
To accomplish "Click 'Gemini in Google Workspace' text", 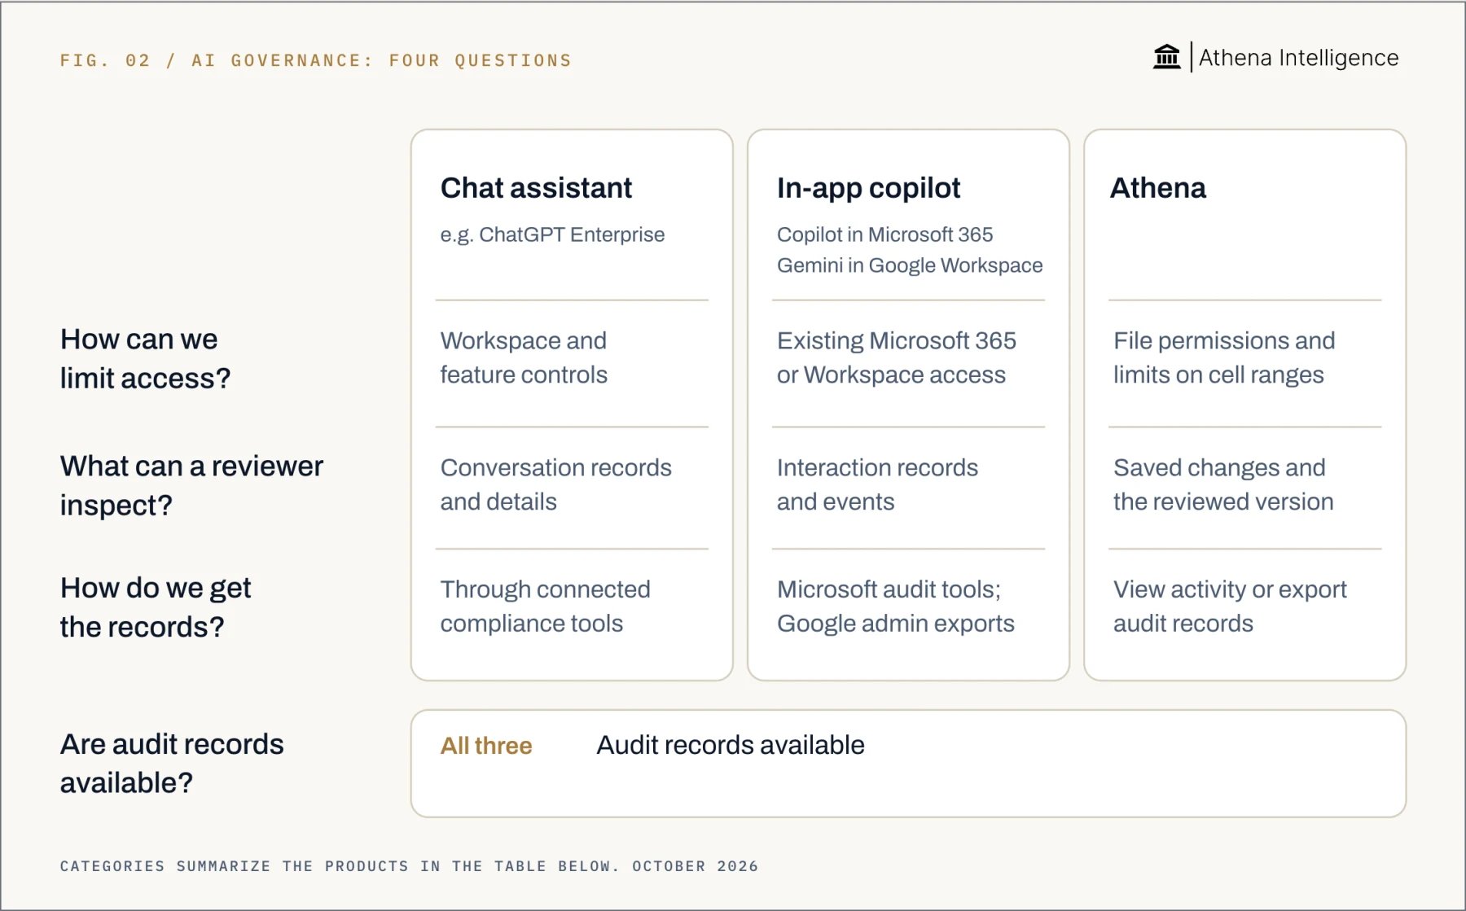I will (x=910, y=265).
